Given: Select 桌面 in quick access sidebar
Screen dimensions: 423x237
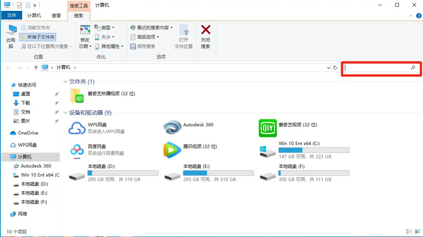Looking at the screenshot, I should (x=25, y=94).
